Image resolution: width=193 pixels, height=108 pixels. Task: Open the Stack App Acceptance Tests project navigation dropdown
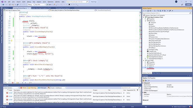26,10
